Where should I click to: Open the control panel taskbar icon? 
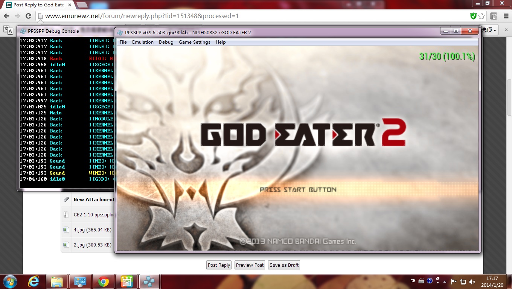click(x=80, y=281)
